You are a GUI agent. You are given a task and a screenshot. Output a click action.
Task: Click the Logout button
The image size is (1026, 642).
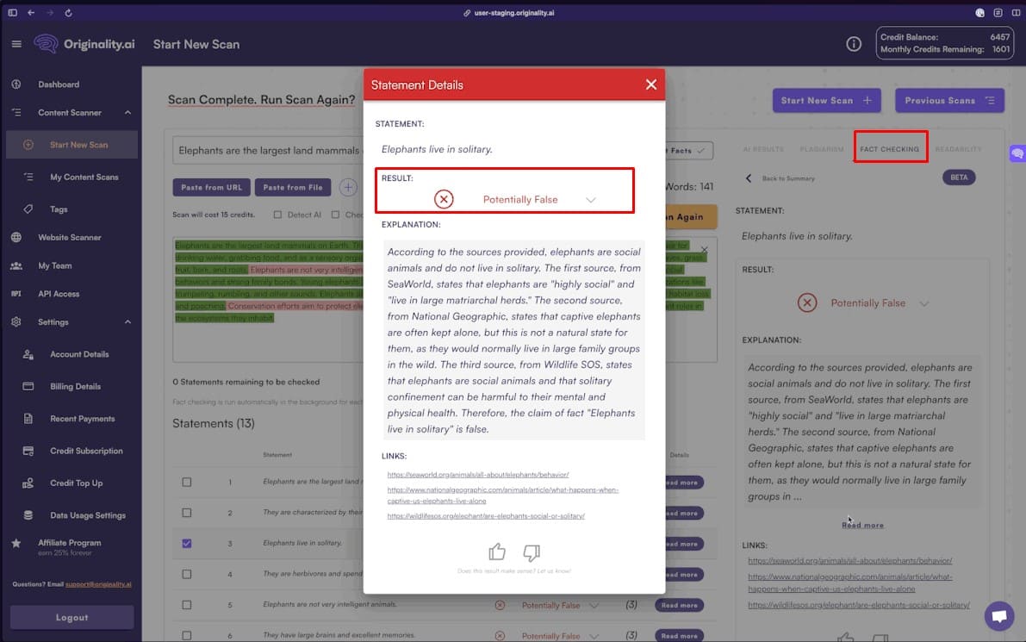tap(72, 617)
